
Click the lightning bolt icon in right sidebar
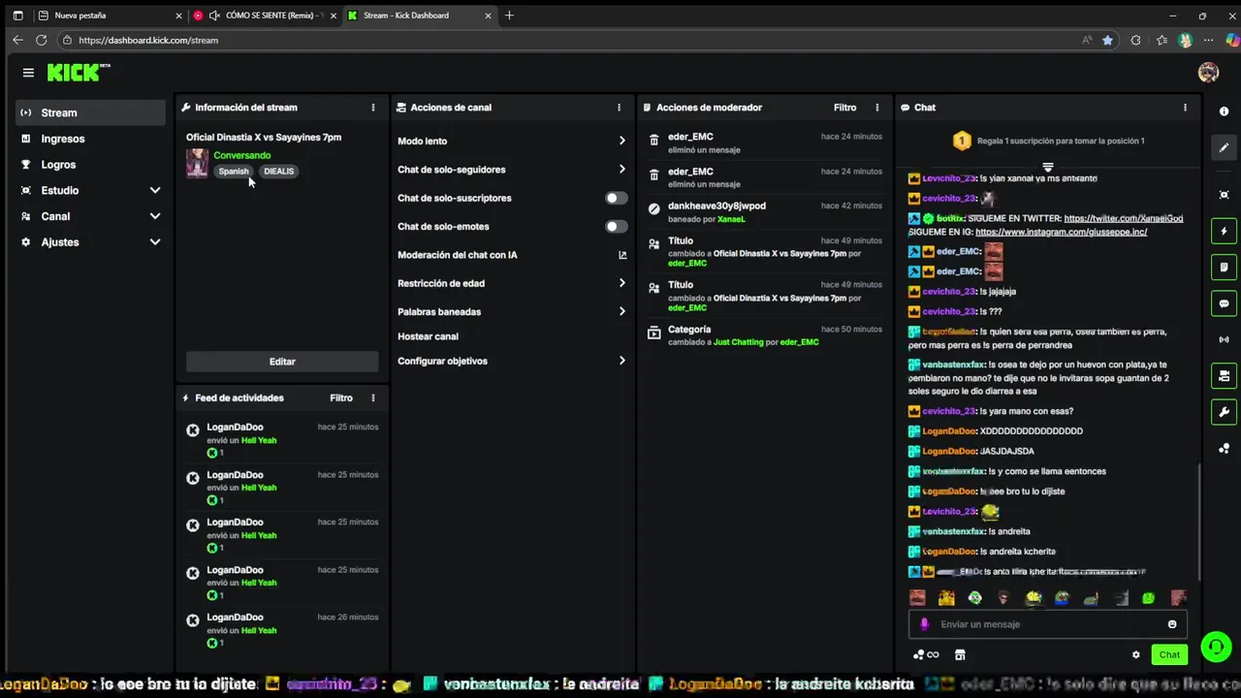tap(1224, 231)
